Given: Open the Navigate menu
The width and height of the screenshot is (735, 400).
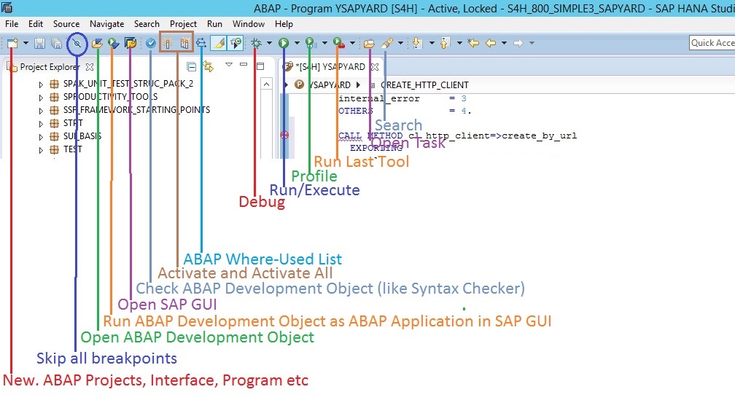Looking at the screenshot, I should [x=107, y=24].
